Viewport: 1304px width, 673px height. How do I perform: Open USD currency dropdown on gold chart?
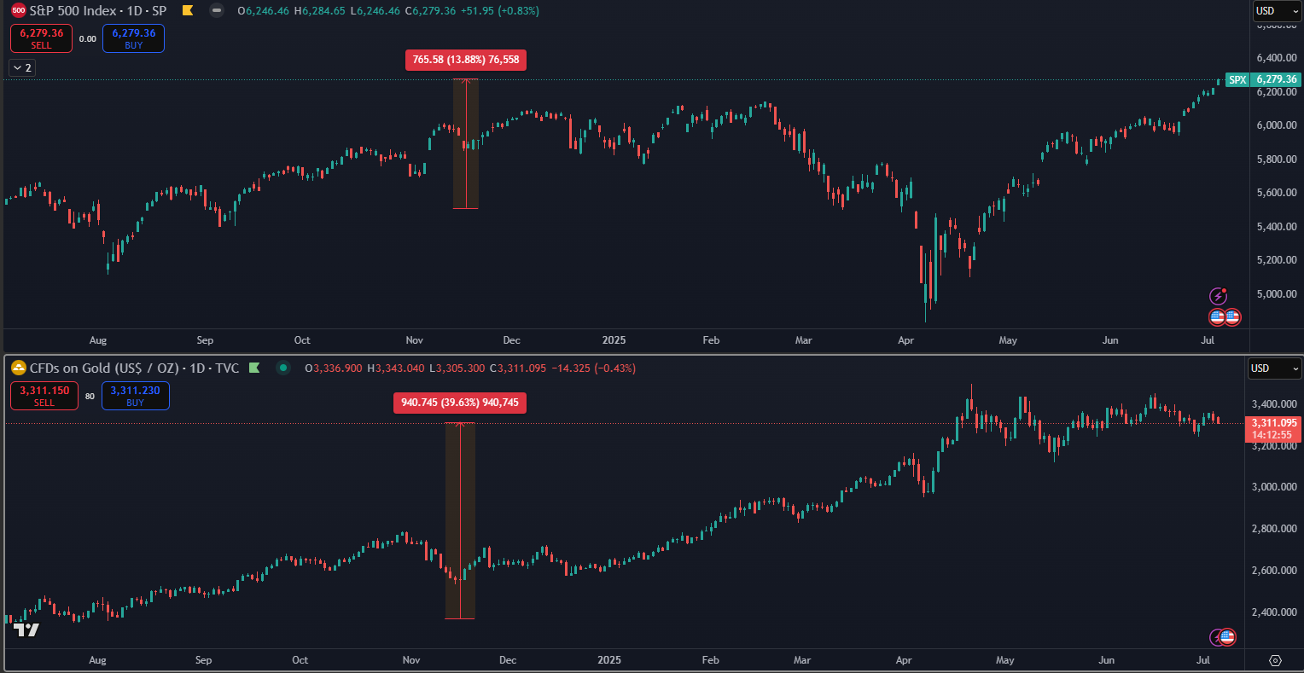1275,368
